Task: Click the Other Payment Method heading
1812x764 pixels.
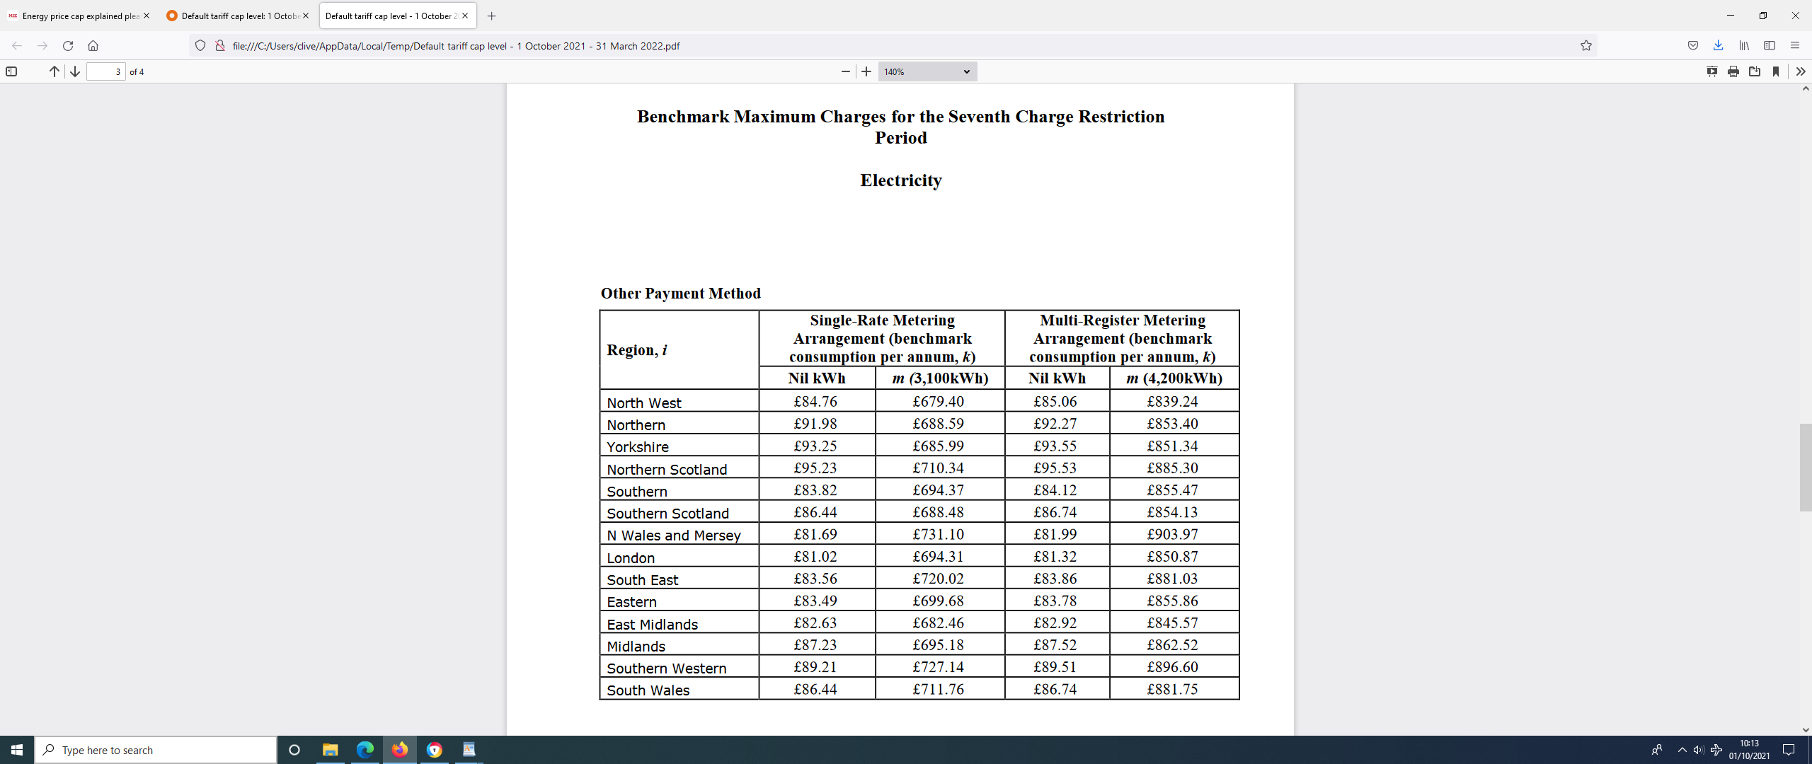Action: click(x=680, y=293)
